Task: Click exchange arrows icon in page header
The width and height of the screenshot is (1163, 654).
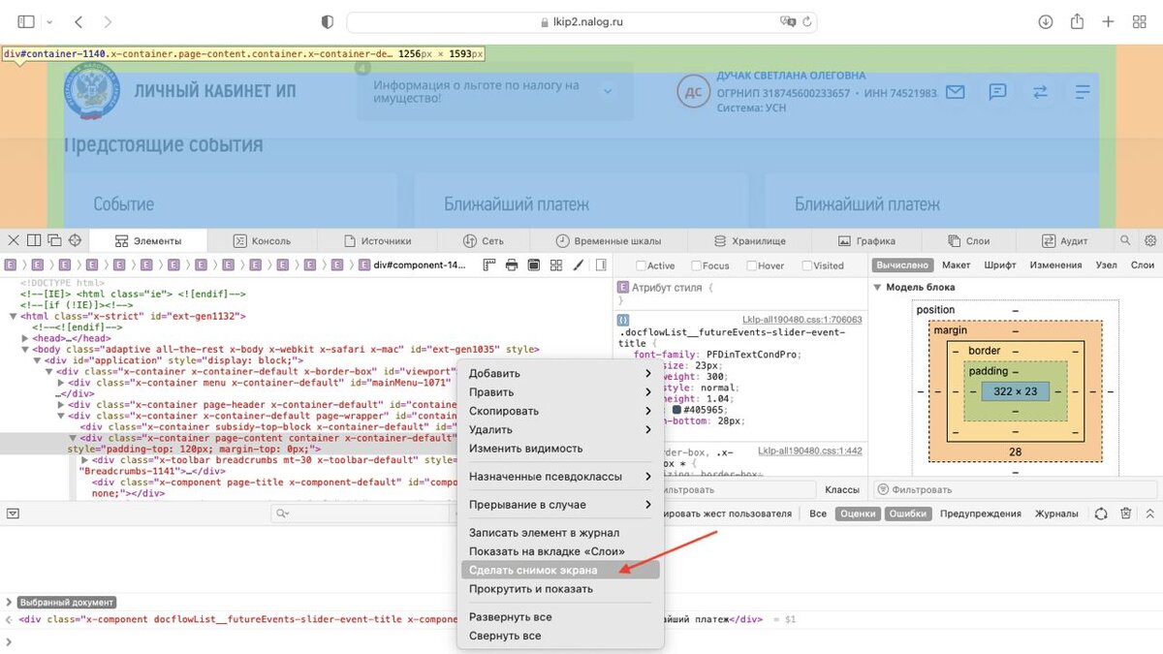Action: point(1040,92)
